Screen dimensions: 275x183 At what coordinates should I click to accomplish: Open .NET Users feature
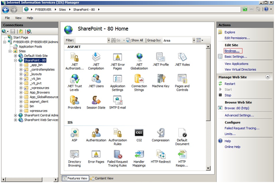[96, 81]
